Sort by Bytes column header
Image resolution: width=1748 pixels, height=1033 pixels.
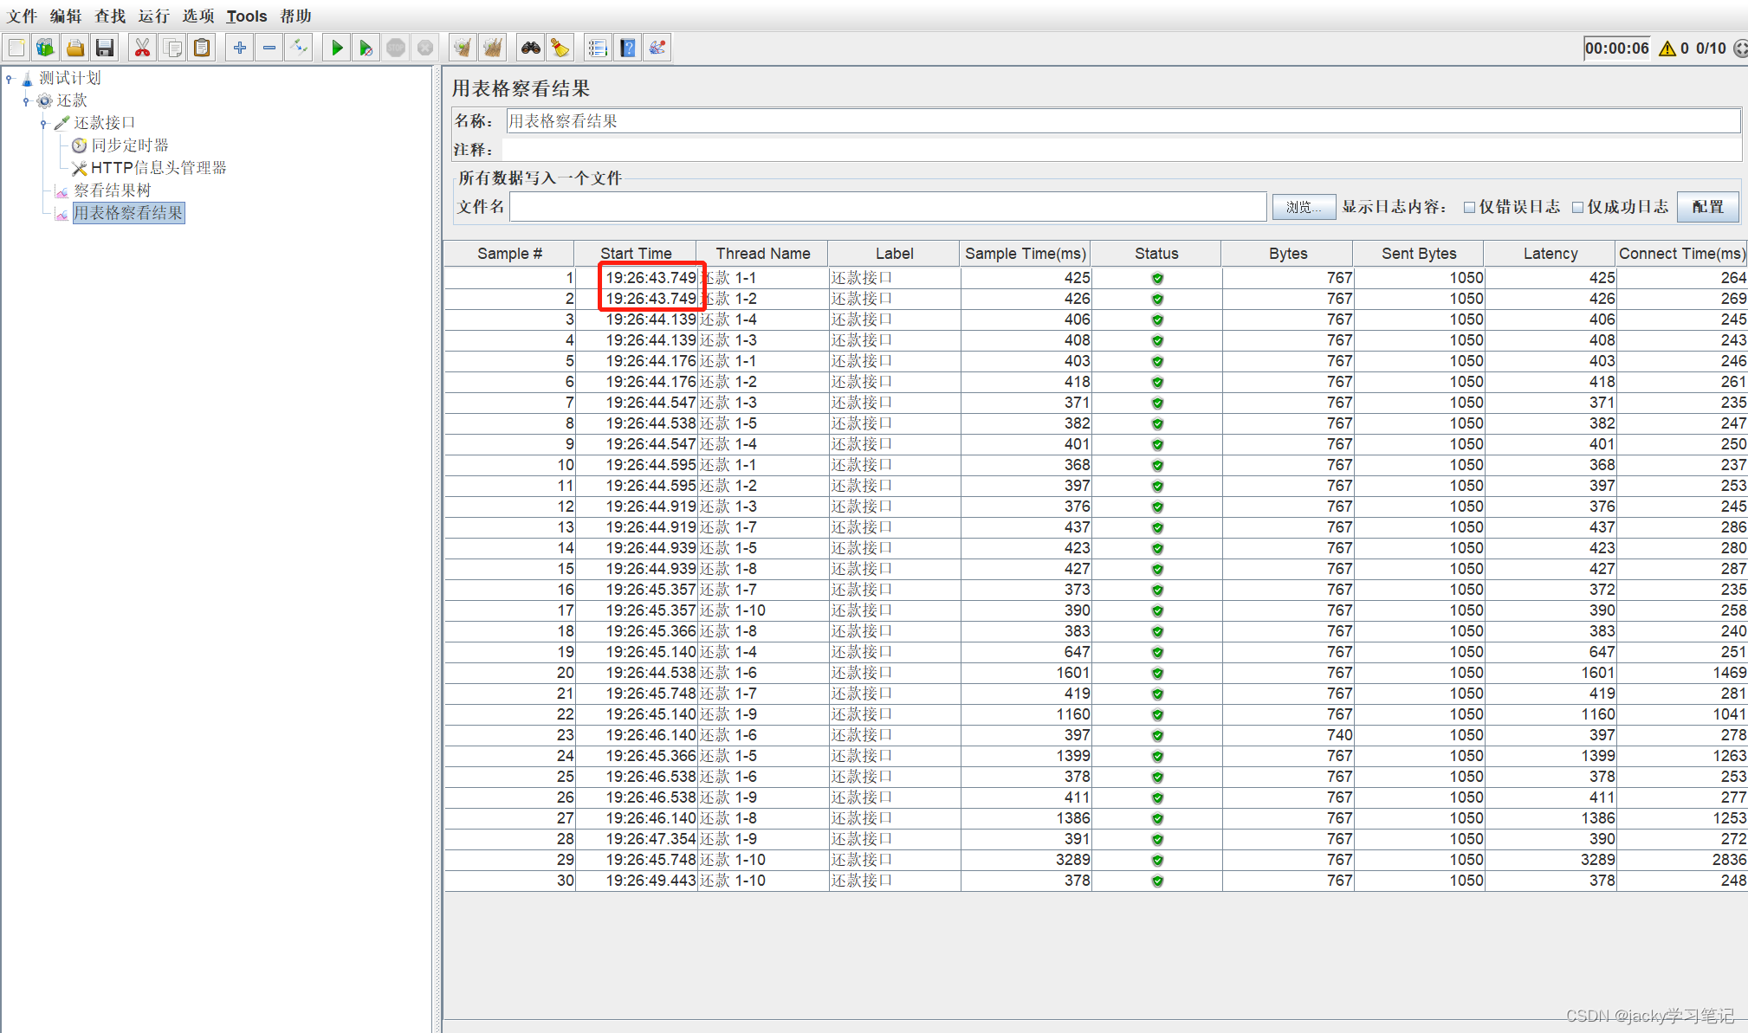(x=1288, y=254)
